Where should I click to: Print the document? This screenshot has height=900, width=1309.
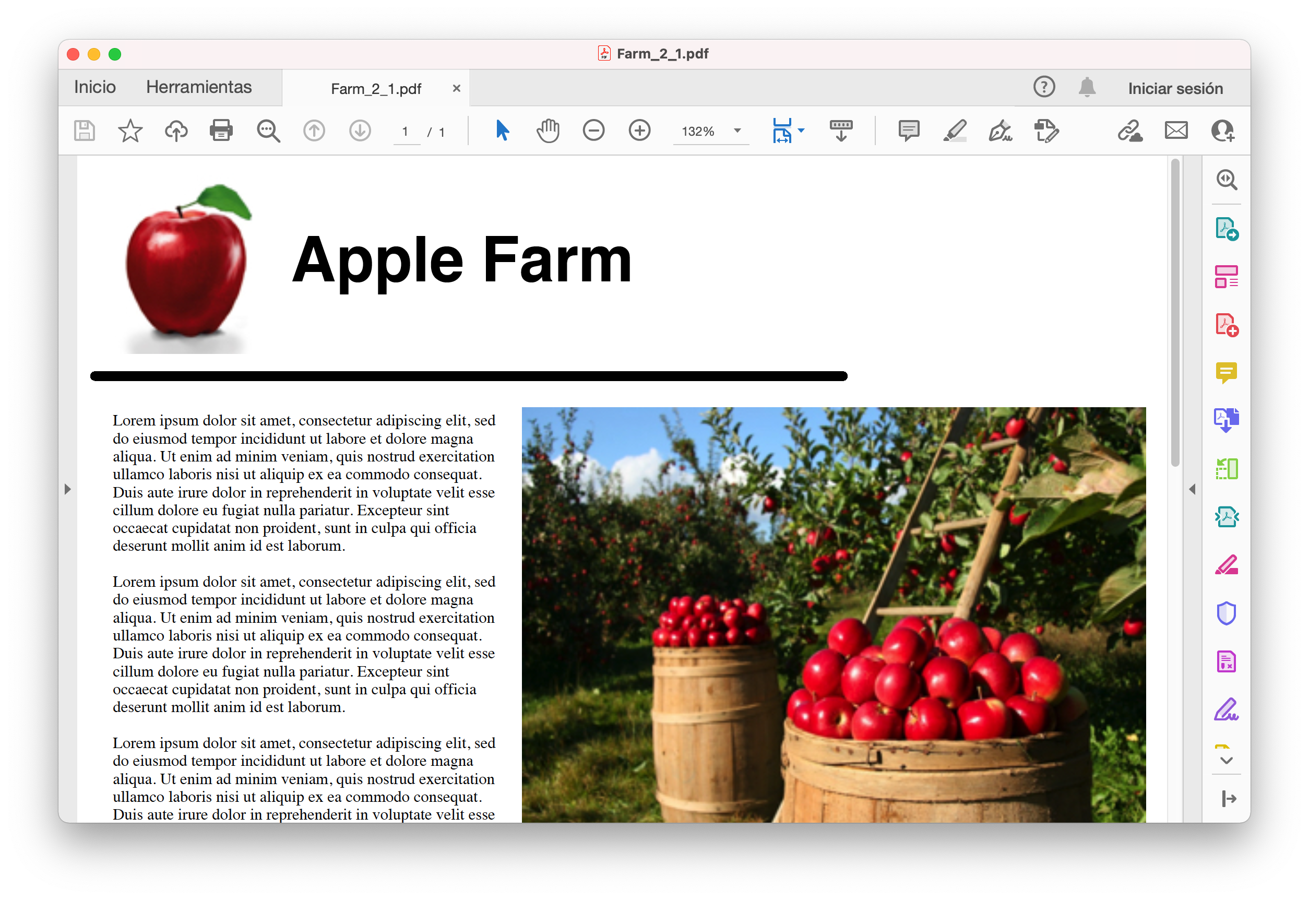(221, 131)
